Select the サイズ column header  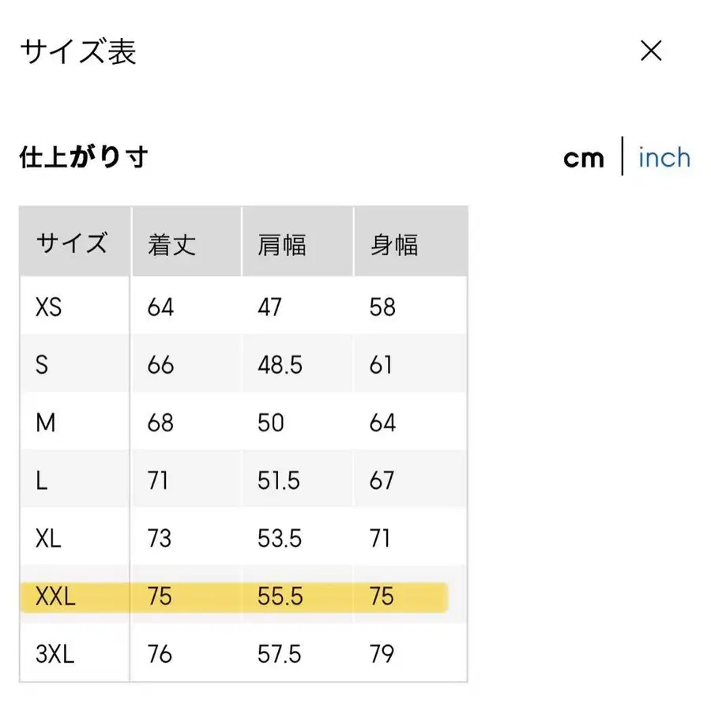tap(70, 243)
